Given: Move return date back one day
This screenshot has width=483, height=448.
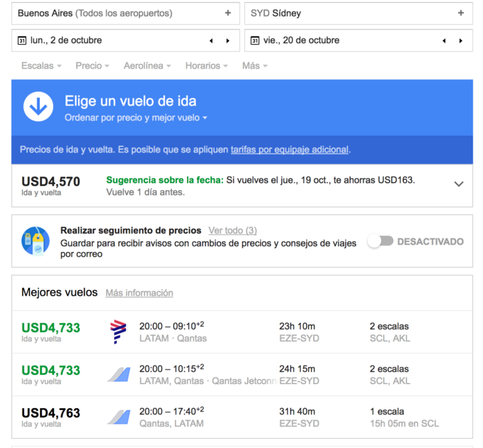Looking at the screenshot, I should point(444,41).
